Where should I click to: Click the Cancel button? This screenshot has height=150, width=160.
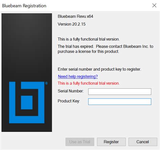click(143, 142)
